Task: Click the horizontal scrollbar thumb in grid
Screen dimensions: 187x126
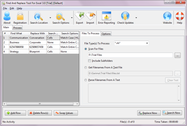Action: click(x=40, y=104)
